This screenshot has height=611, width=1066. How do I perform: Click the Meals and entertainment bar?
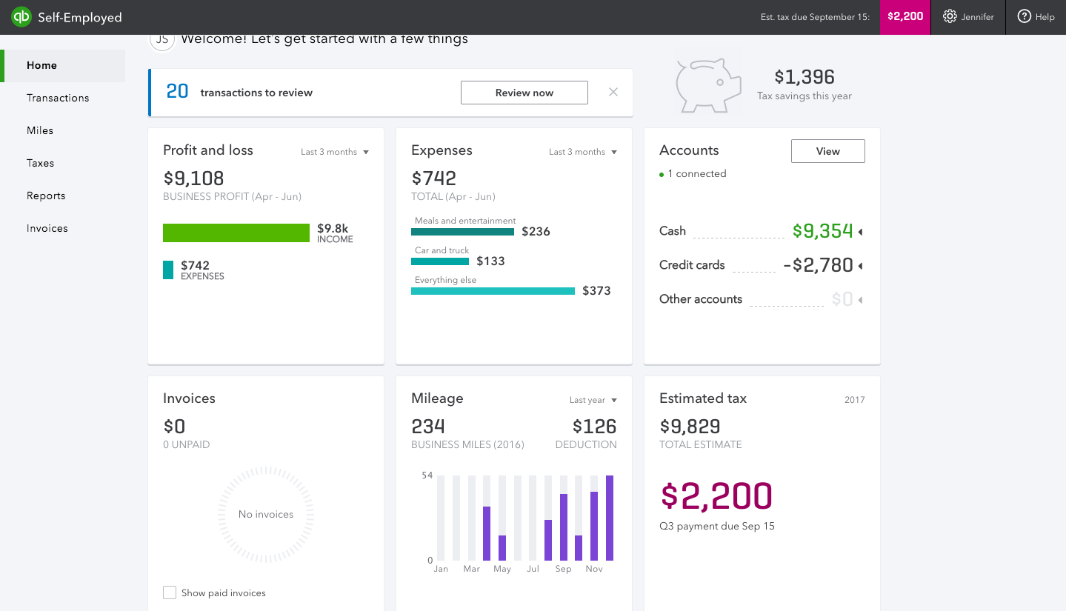coord(462,232)
